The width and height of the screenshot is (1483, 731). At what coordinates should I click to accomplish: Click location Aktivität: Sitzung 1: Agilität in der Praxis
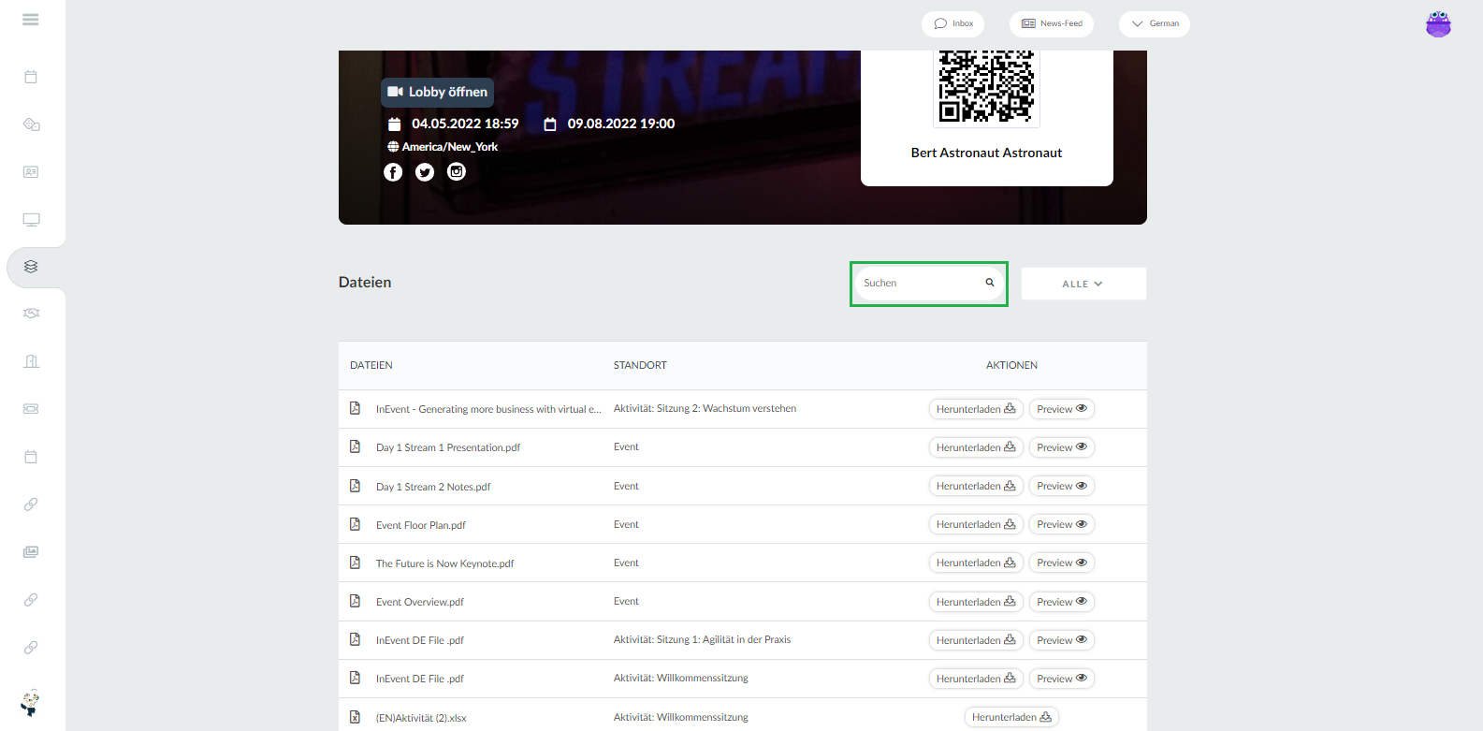(702, 639)
